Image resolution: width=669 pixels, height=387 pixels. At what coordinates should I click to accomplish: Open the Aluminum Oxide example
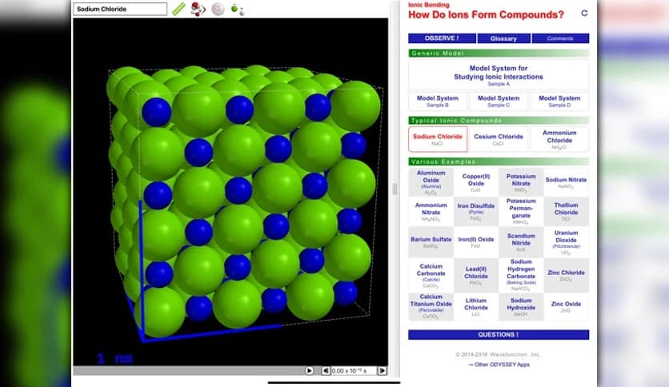[x=431, y=182]
